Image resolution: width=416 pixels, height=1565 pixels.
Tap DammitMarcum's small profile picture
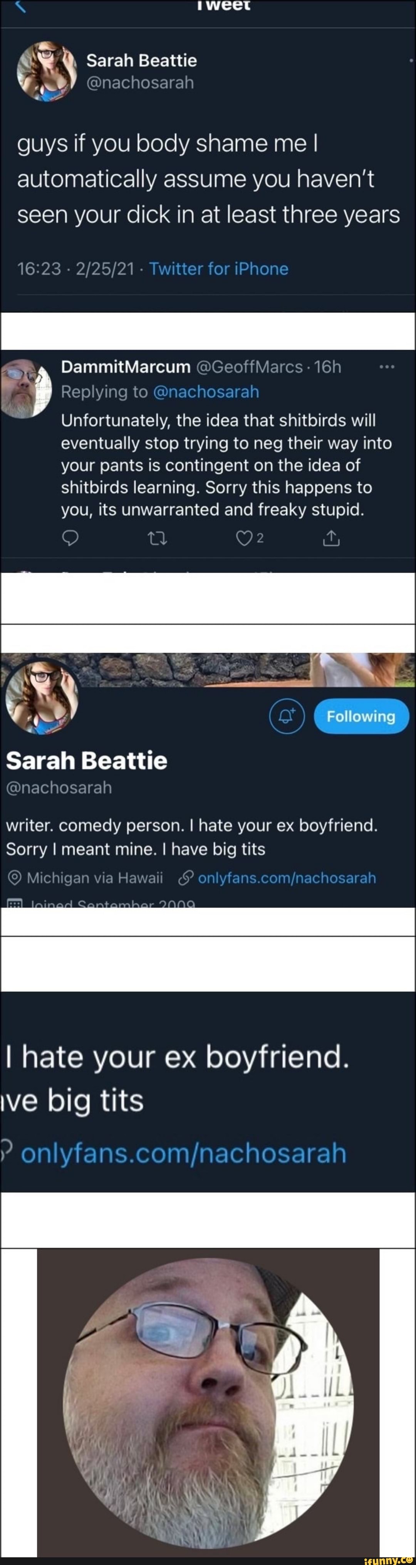pos(25,389)
